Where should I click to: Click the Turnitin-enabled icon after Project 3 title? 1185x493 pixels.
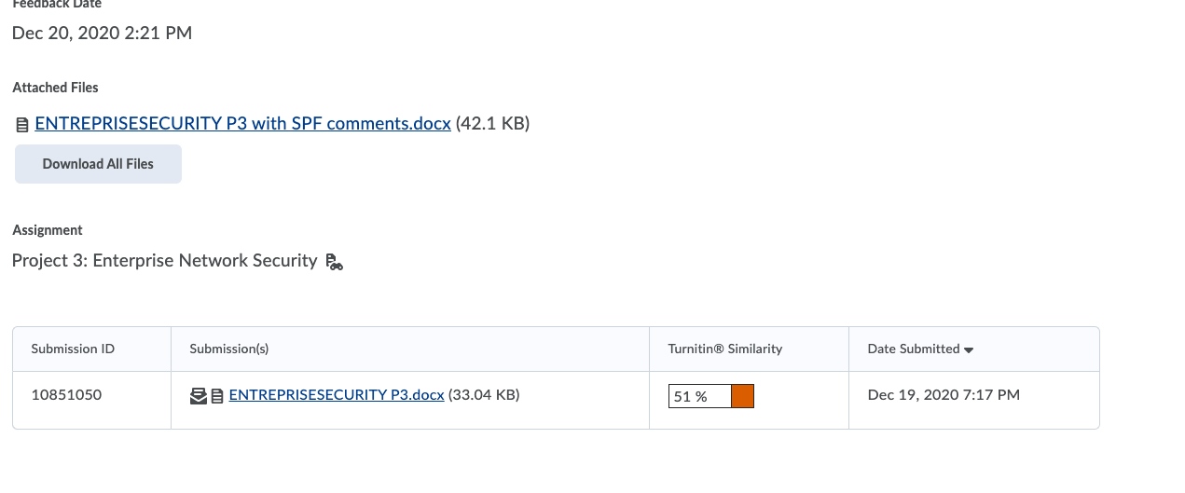point(335,262)
